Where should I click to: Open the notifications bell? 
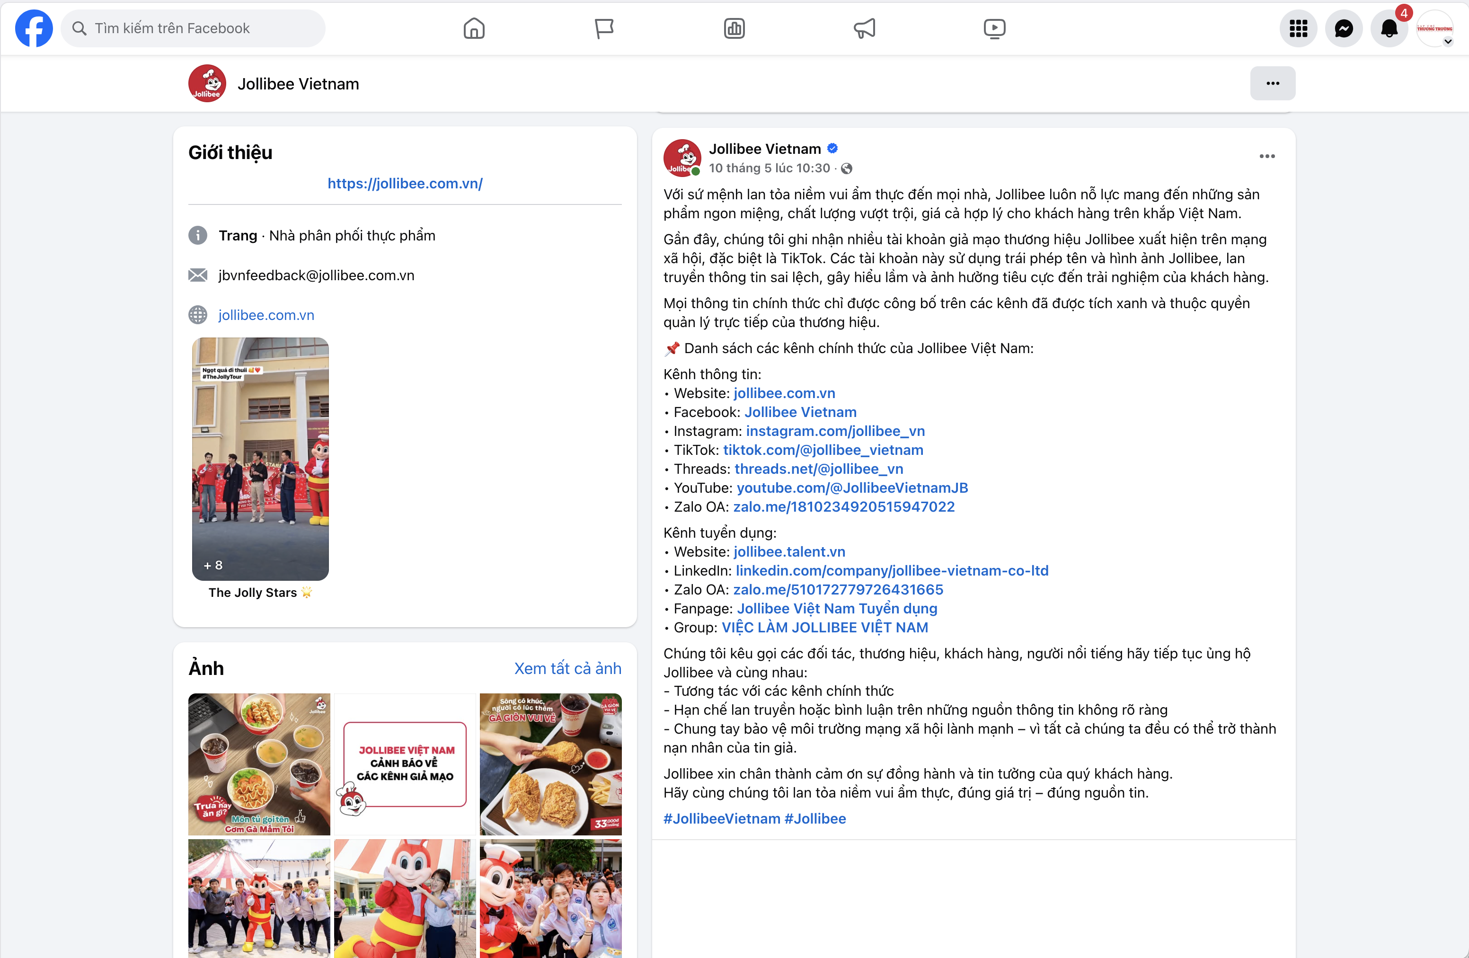tap(1389, 28)
